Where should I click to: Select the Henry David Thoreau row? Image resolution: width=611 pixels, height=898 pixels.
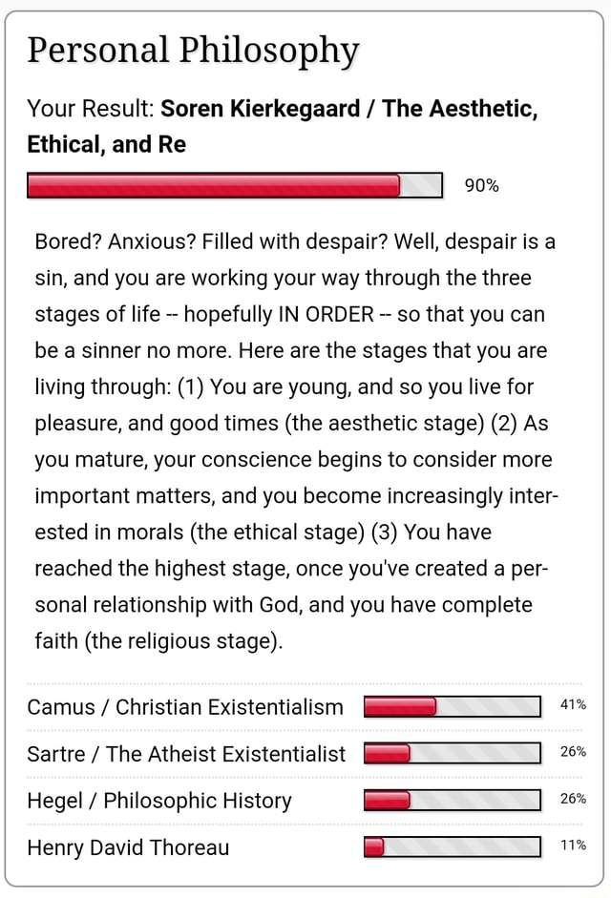[305, 847]
